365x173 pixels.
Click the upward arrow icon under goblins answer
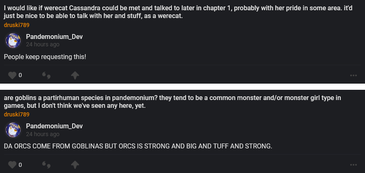75,165
